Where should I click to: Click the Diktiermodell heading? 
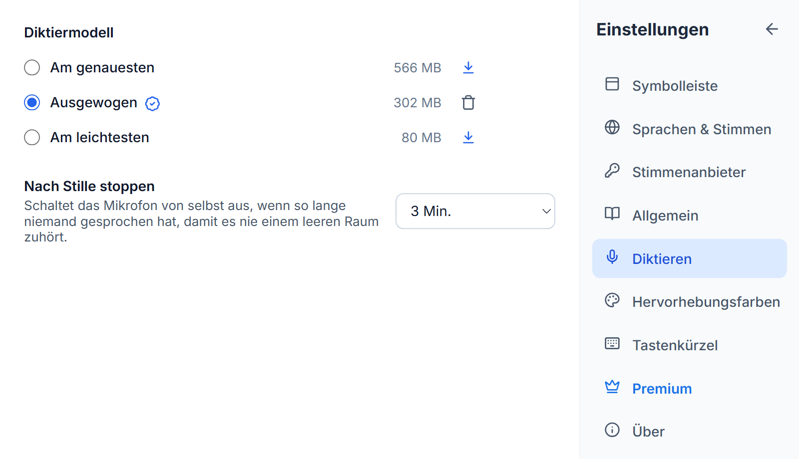(x=69, y=32)
